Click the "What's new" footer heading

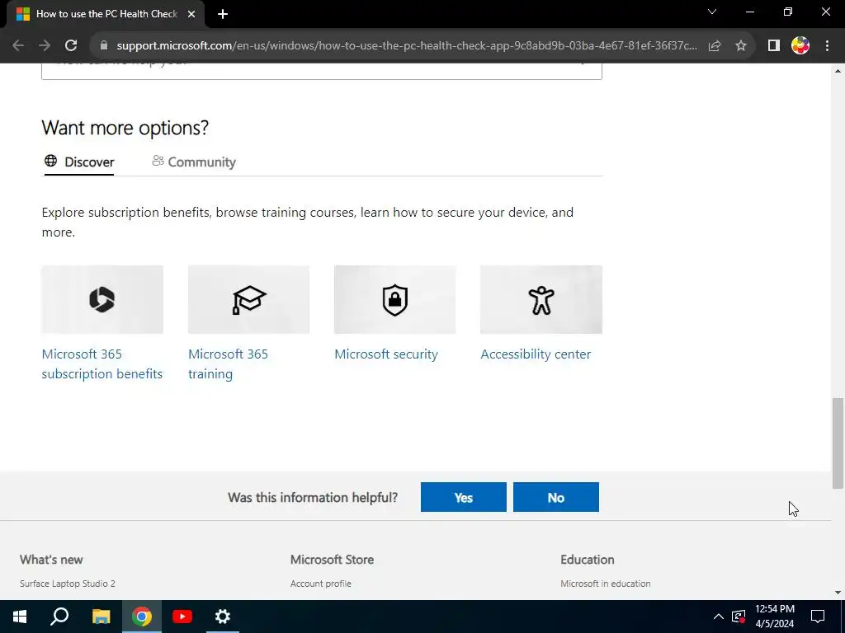pos(51,560)
